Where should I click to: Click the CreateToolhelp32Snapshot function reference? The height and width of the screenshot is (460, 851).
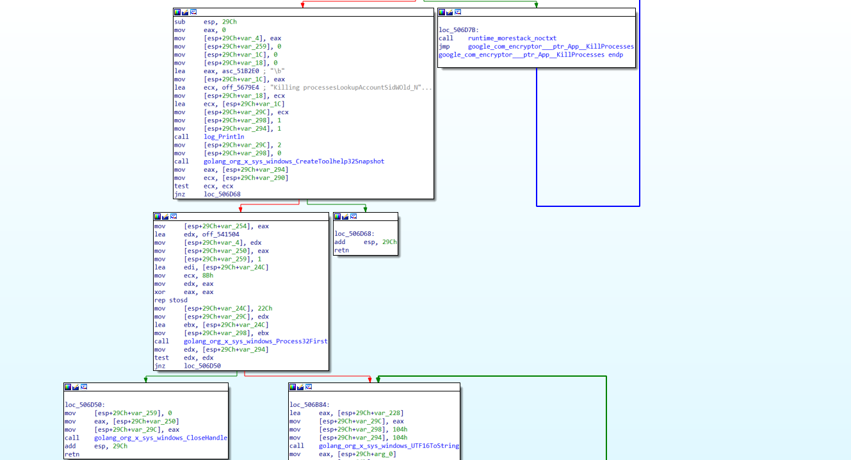pyautogui.click(x=295, y=161)
